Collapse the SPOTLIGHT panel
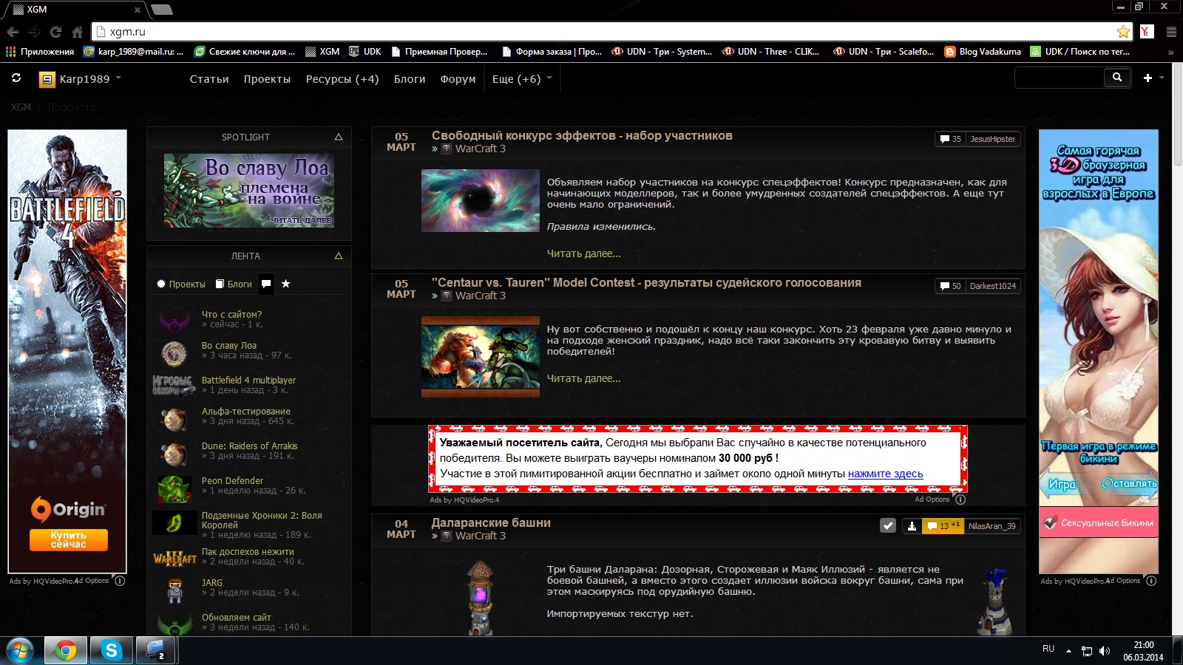Image resolution: width=1183 pixels, height=665 pixels. tap(339, 137)
